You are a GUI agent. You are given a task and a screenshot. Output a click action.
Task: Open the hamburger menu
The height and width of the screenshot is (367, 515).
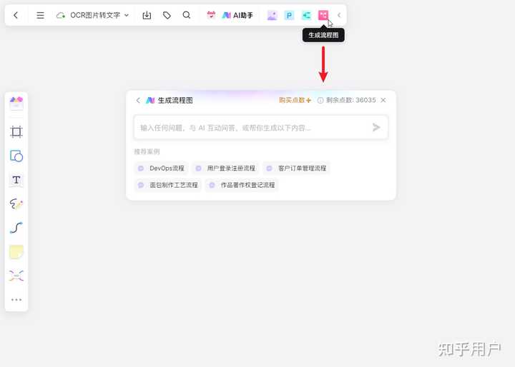click(x=40, y=15)
